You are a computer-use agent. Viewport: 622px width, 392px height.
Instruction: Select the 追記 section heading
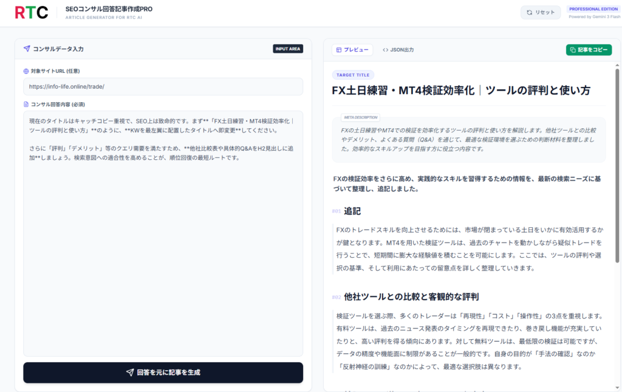click(352, 211)
